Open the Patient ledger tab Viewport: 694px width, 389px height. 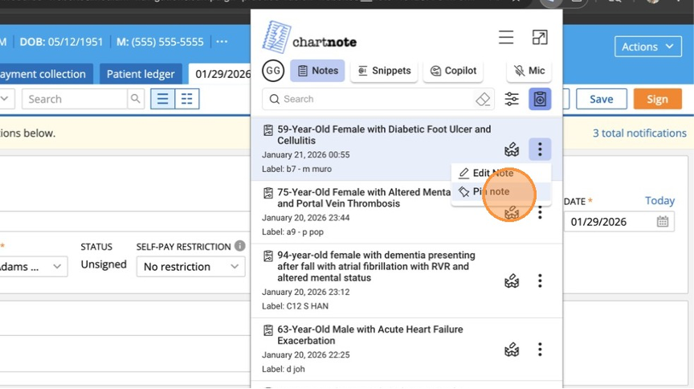pos(141,74)
